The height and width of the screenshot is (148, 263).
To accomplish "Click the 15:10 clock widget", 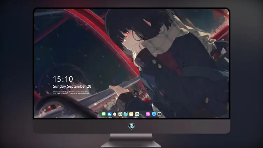I will pos(63,79).
